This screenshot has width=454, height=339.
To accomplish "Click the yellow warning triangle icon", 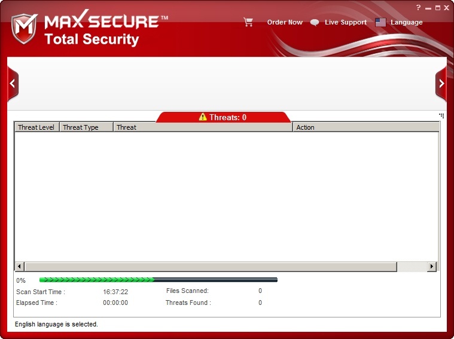I will click(x=203, y=117).
